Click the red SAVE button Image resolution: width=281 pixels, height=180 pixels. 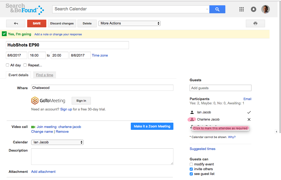(37, 23)
